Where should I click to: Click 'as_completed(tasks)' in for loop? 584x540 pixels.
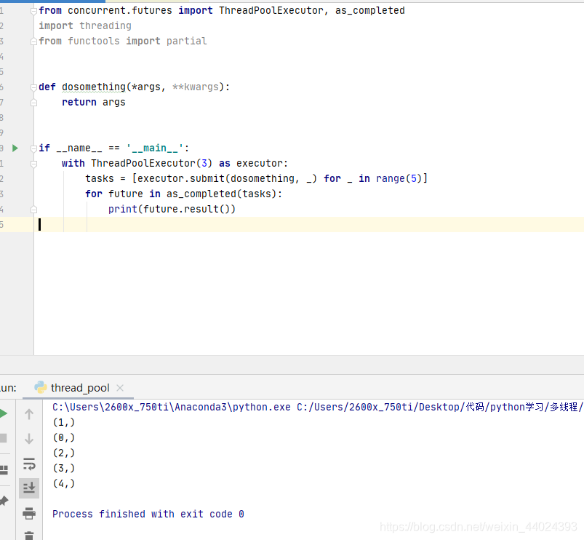pyautogui.click(x=221, y=194)
